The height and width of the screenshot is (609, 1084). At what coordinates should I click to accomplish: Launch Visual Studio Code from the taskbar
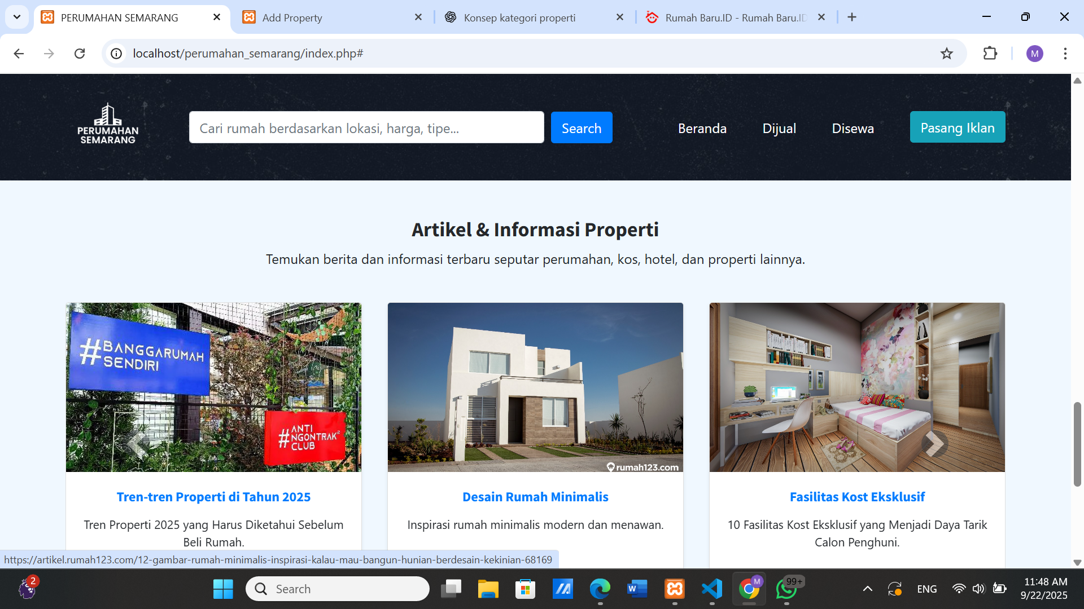coord(713,588)
